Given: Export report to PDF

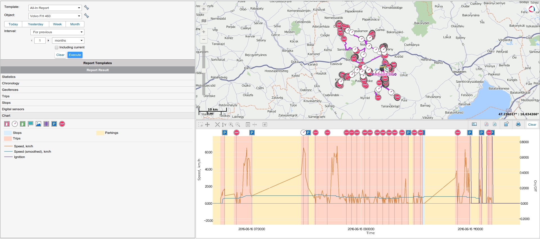Looking at the screenshot, I should coord(487,124).
